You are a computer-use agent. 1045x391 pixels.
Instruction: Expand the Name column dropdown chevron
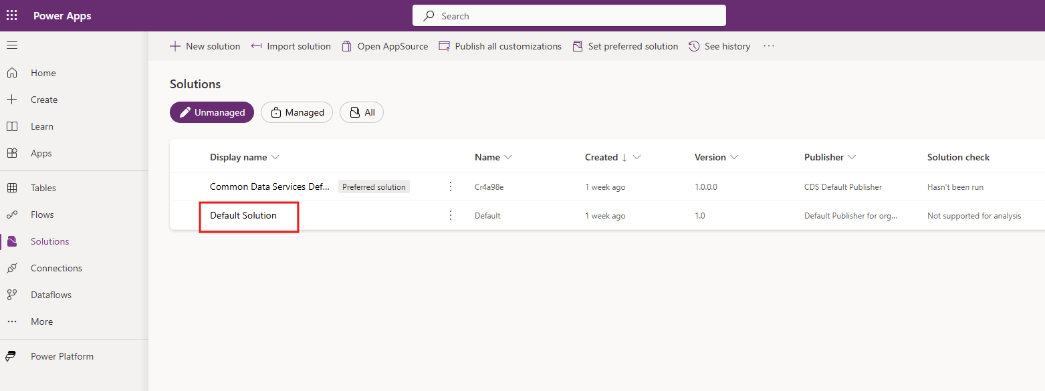pos(508,157)
